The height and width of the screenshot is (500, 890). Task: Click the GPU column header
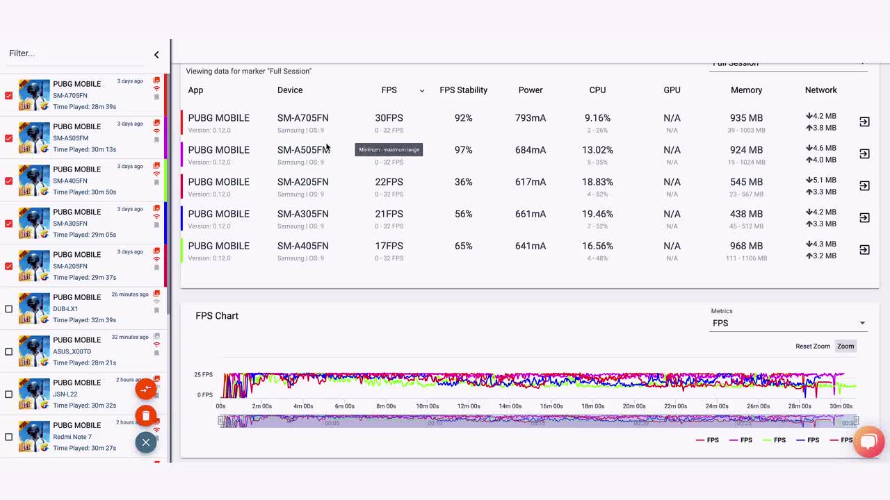[x=672, y=90]
